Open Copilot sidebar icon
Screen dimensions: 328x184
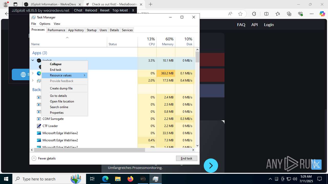(x=322, y=14)
